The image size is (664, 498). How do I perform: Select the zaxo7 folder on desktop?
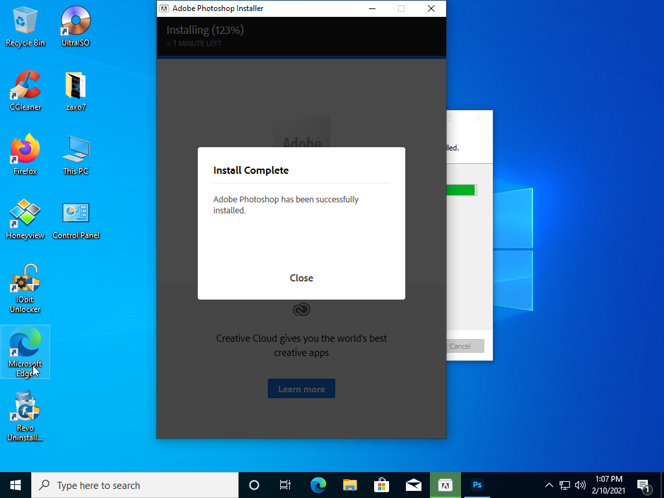(x=75, y=91)
